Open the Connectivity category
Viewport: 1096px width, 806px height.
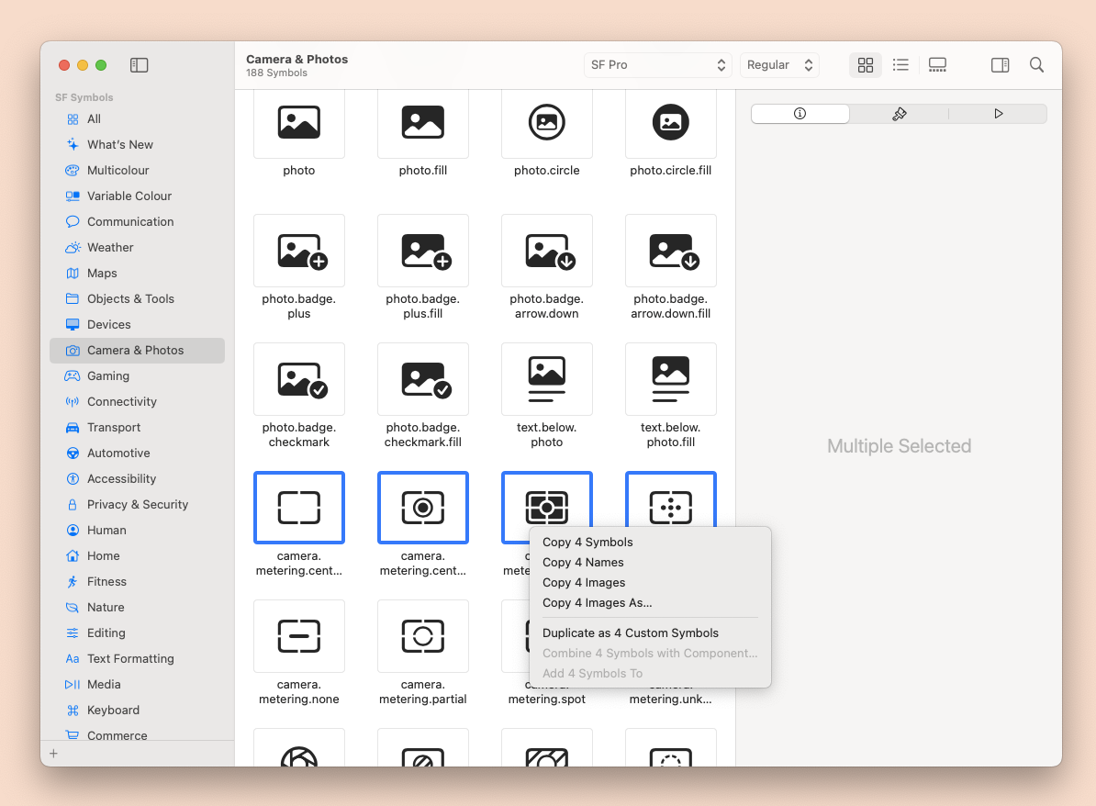pos(137,402)
